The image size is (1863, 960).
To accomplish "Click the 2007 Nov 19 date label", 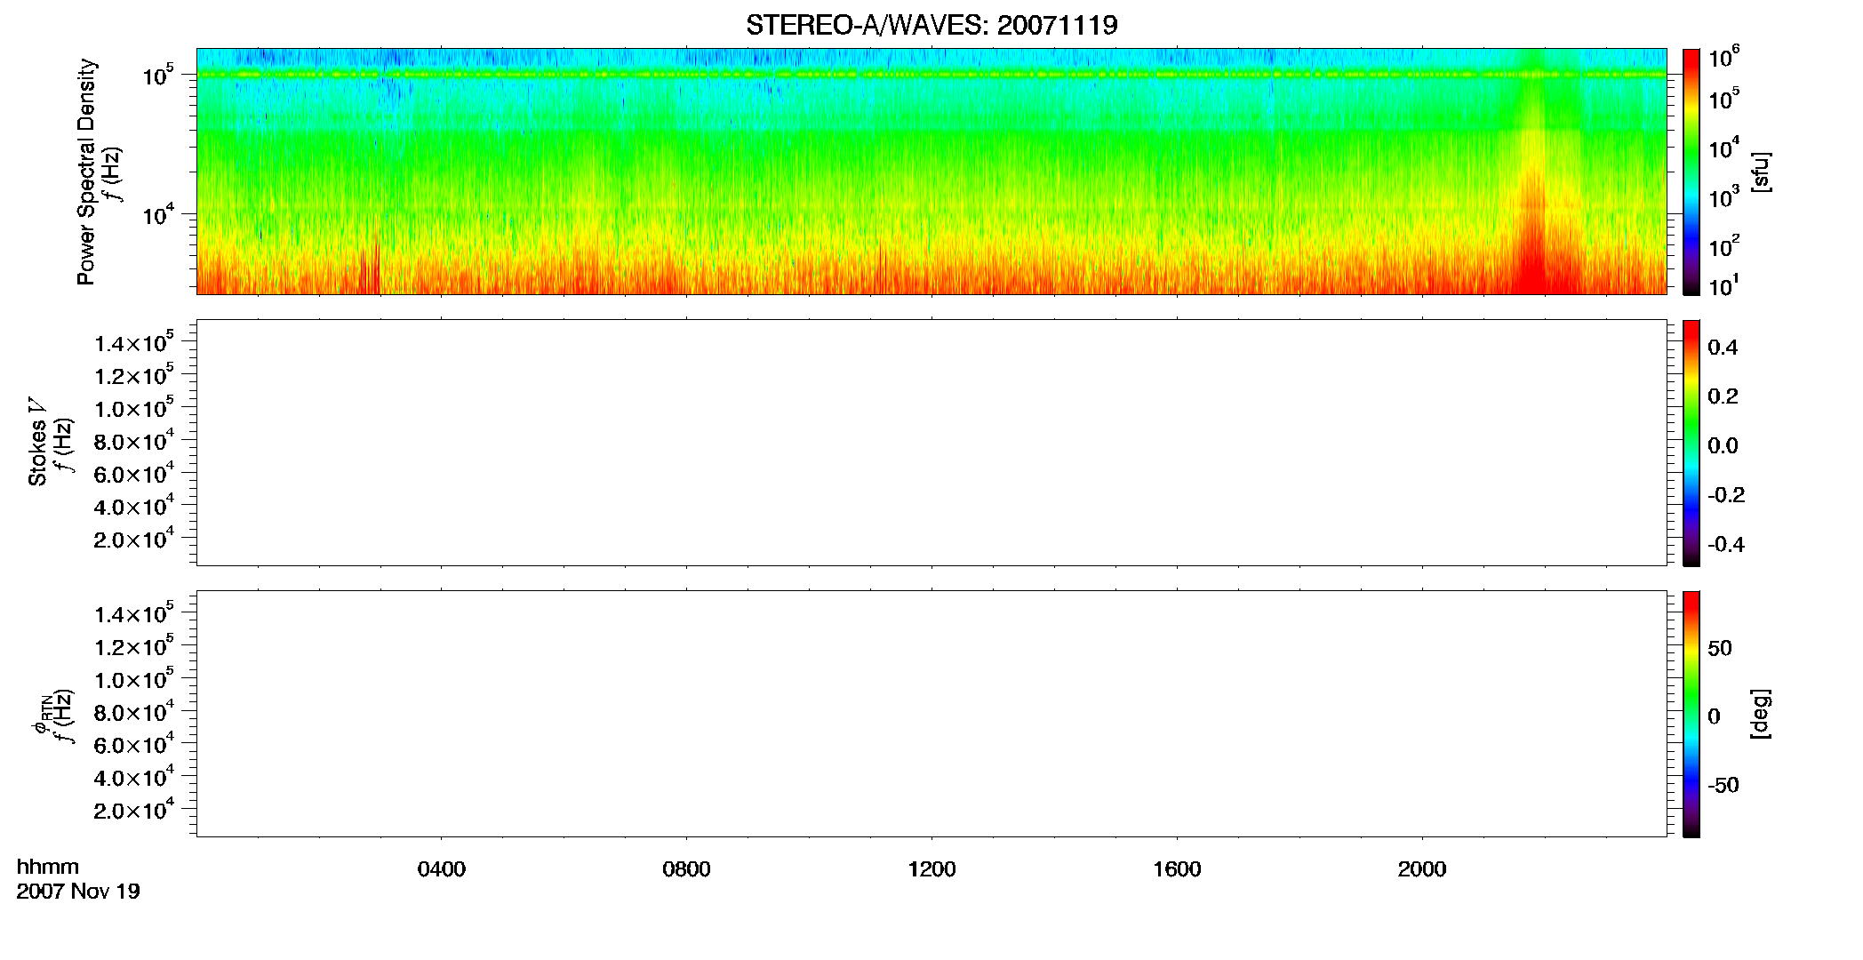I will [78, 892].
